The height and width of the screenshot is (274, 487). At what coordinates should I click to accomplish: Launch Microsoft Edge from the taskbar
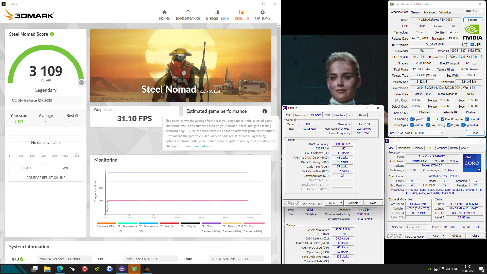point(60,269)
